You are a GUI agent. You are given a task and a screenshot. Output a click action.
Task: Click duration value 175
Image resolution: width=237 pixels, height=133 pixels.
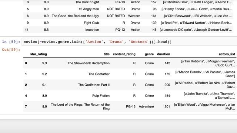(167, 74)
